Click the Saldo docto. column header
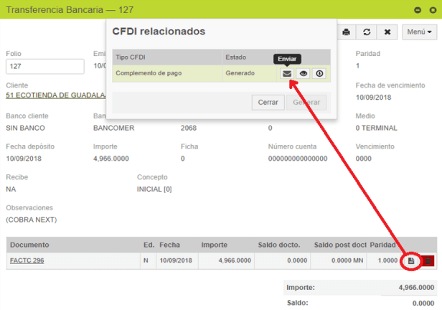This screenshot has height=310, width=442. (278, 244)
